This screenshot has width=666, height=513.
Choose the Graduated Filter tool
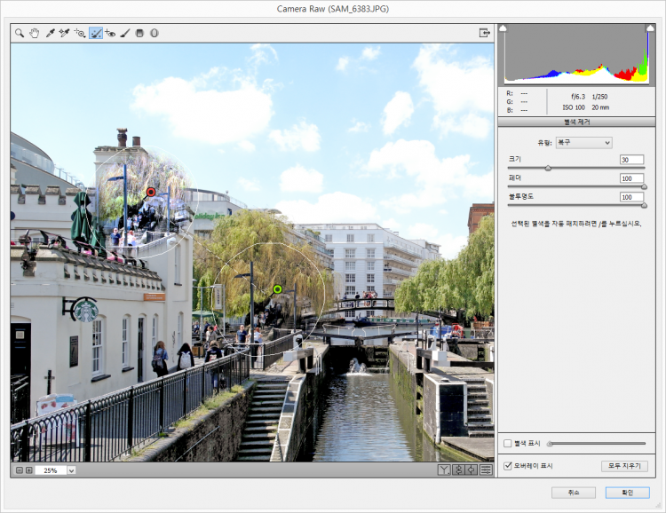pos(139,33)
